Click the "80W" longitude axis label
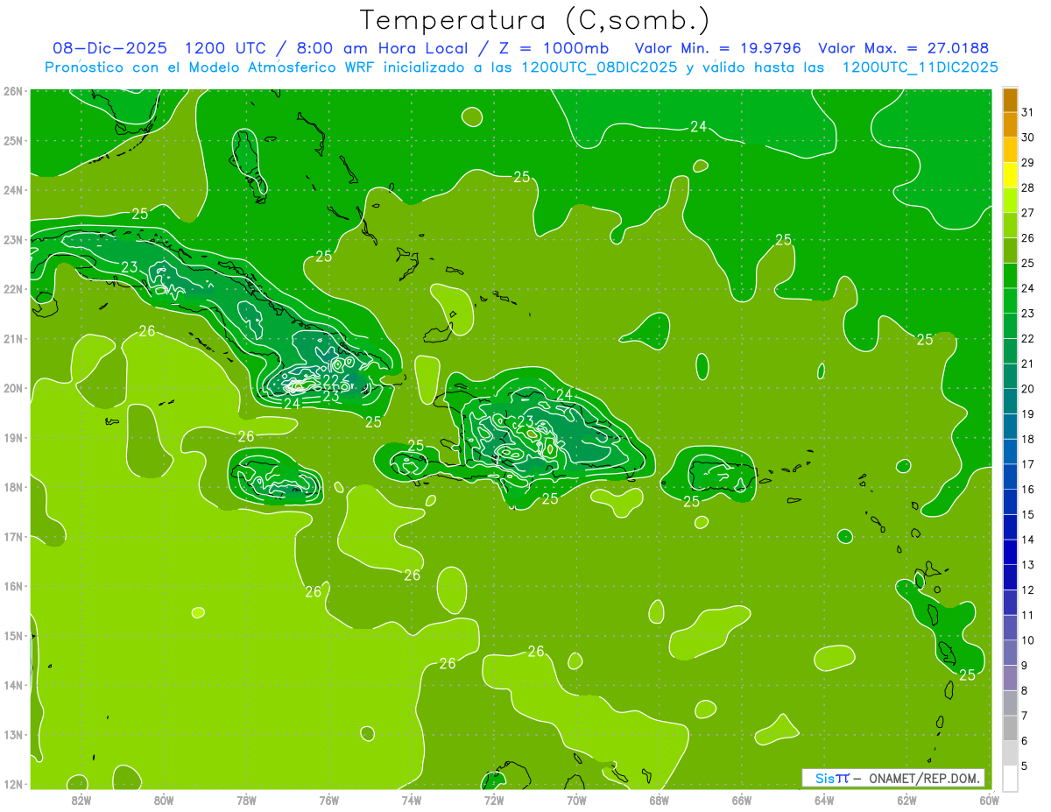Viewport: 1051px width, 812px height. [163, 800]
